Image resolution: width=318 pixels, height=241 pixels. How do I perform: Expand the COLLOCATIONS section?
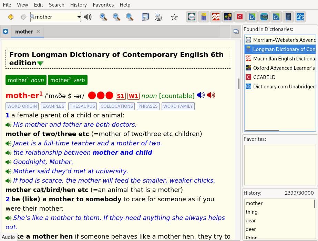pyautogui.click(x=117, y=106)
